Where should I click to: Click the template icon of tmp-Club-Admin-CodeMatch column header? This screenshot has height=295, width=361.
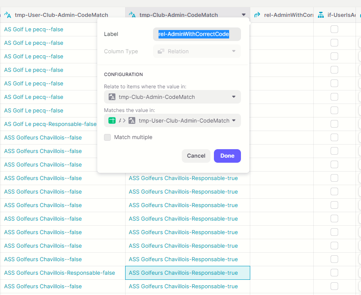(132, 15)
